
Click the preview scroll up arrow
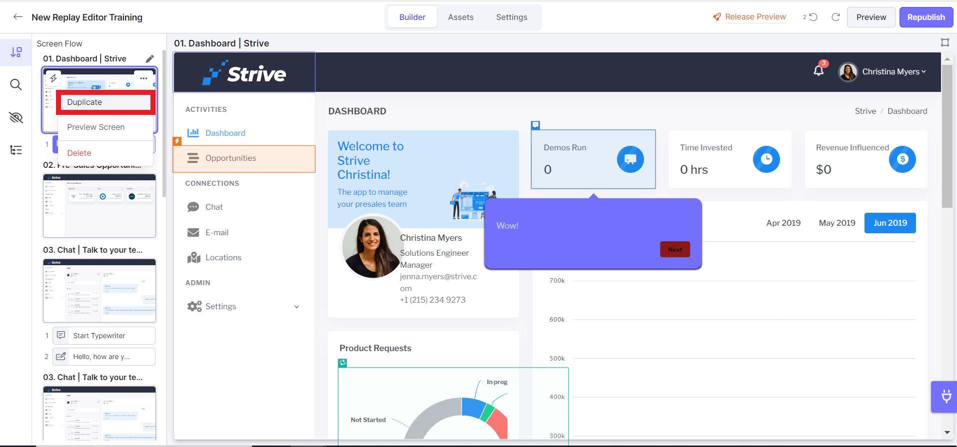947,59
